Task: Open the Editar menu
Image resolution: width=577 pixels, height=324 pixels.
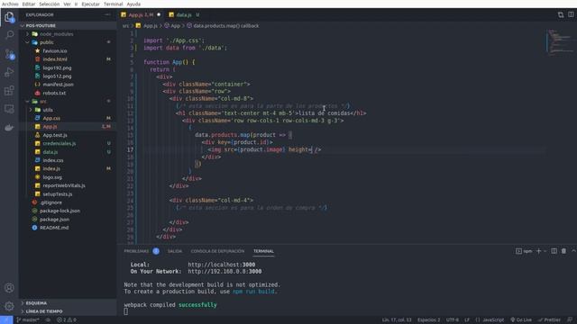Action: coord(28,4)
